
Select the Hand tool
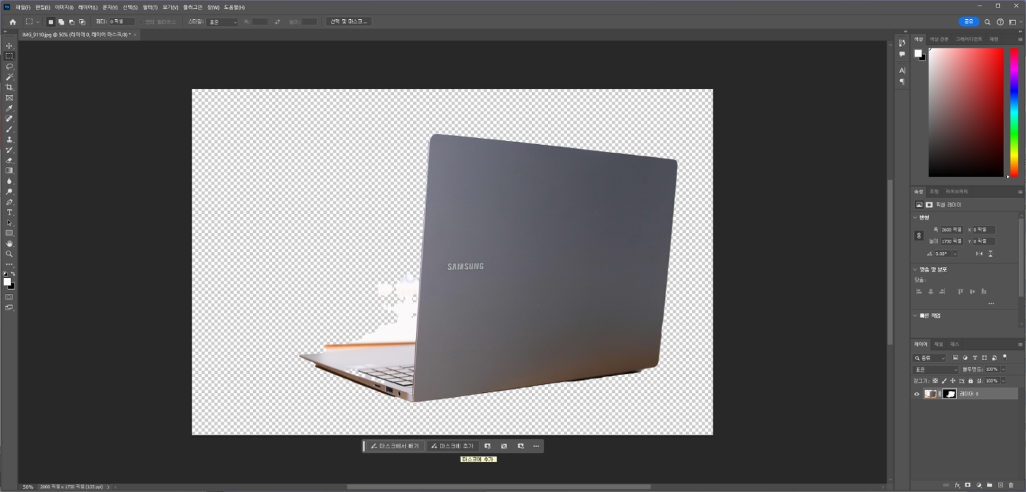pos(10,243)
